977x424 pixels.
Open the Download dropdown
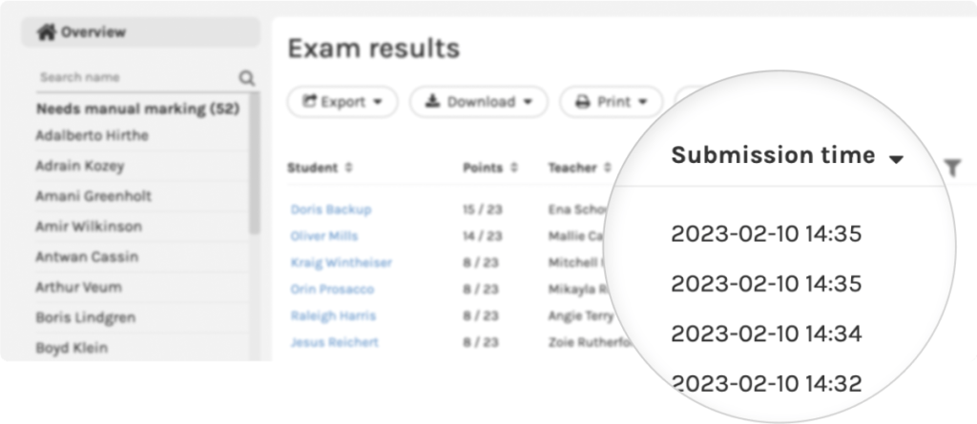click(x=479, y=102)
